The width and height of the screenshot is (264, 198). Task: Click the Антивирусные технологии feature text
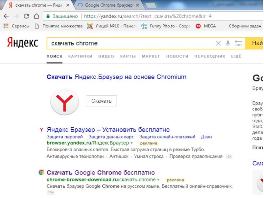75,156
